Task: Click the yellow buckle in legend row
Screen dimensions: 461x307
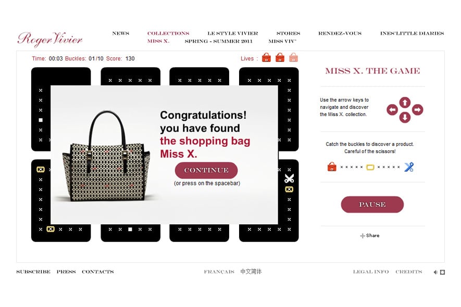Action: pyautogui.click(x=370, y=167)
